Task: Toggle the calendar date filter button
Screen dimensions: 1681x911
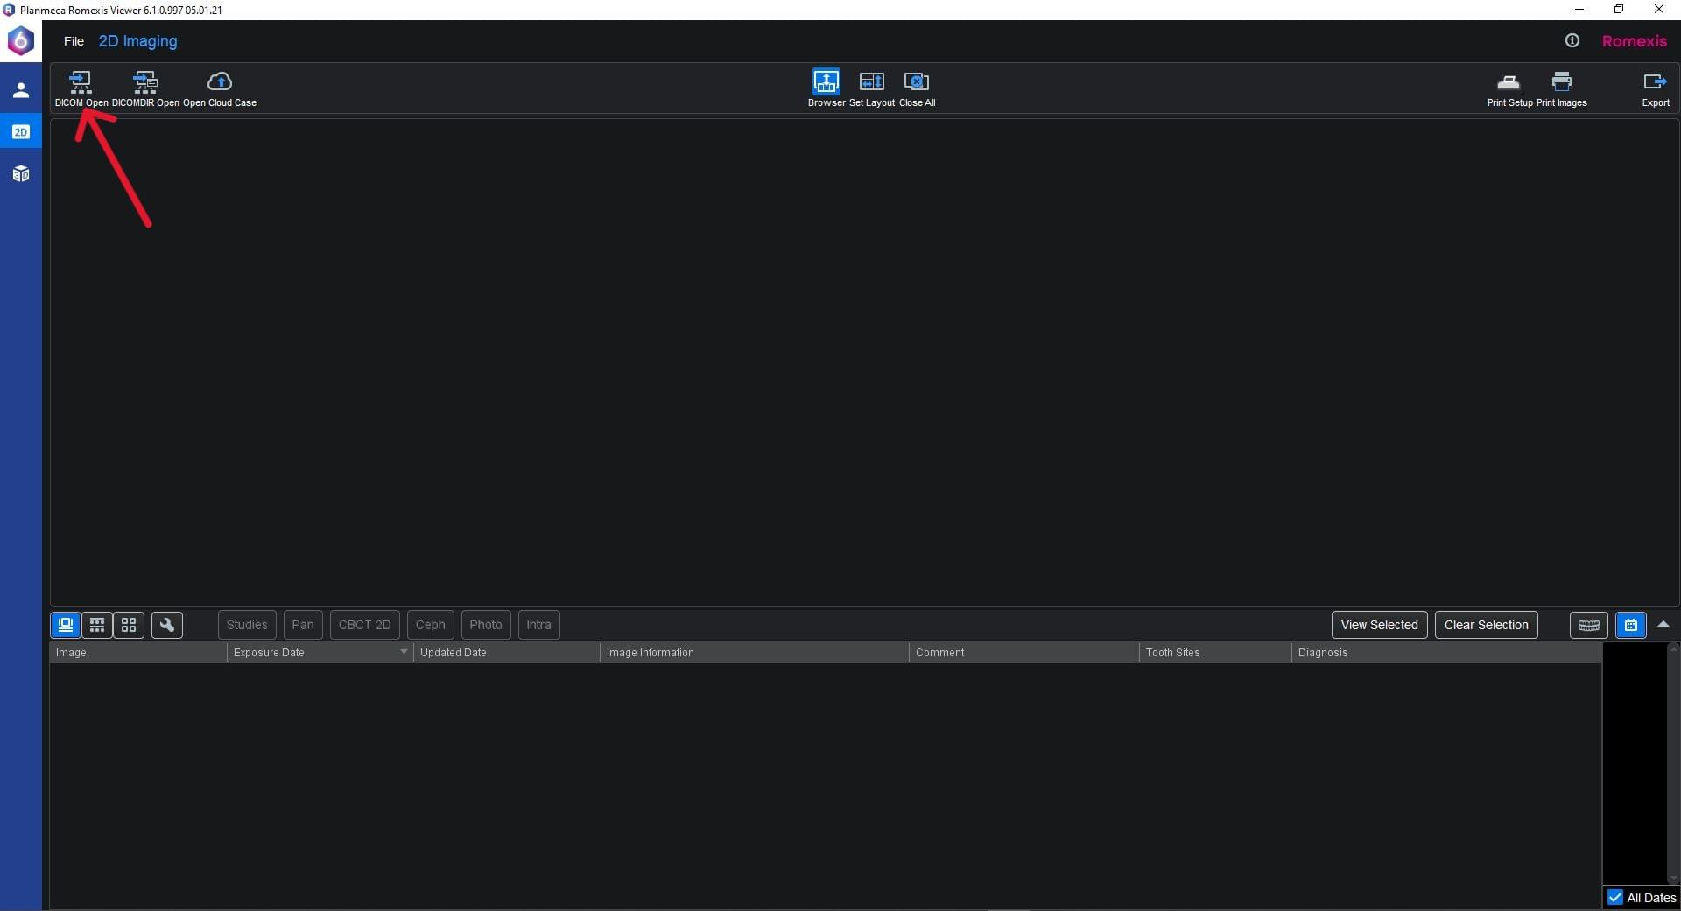Action: 1630,625
